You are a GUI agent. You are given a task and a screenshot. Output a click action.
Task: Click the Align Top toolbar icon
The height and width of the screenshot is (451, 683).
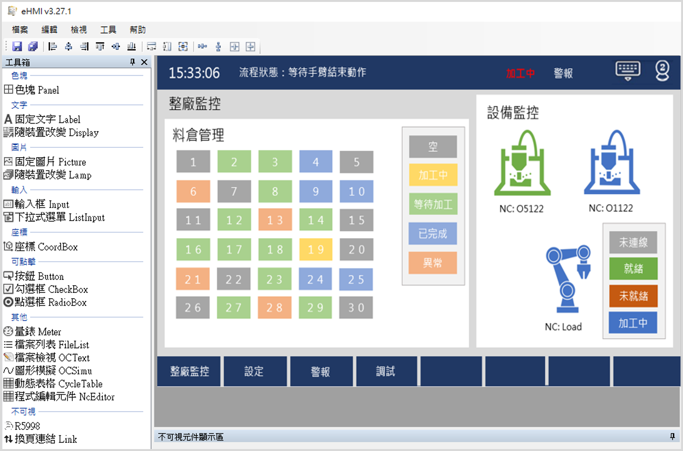click(100, 47)
